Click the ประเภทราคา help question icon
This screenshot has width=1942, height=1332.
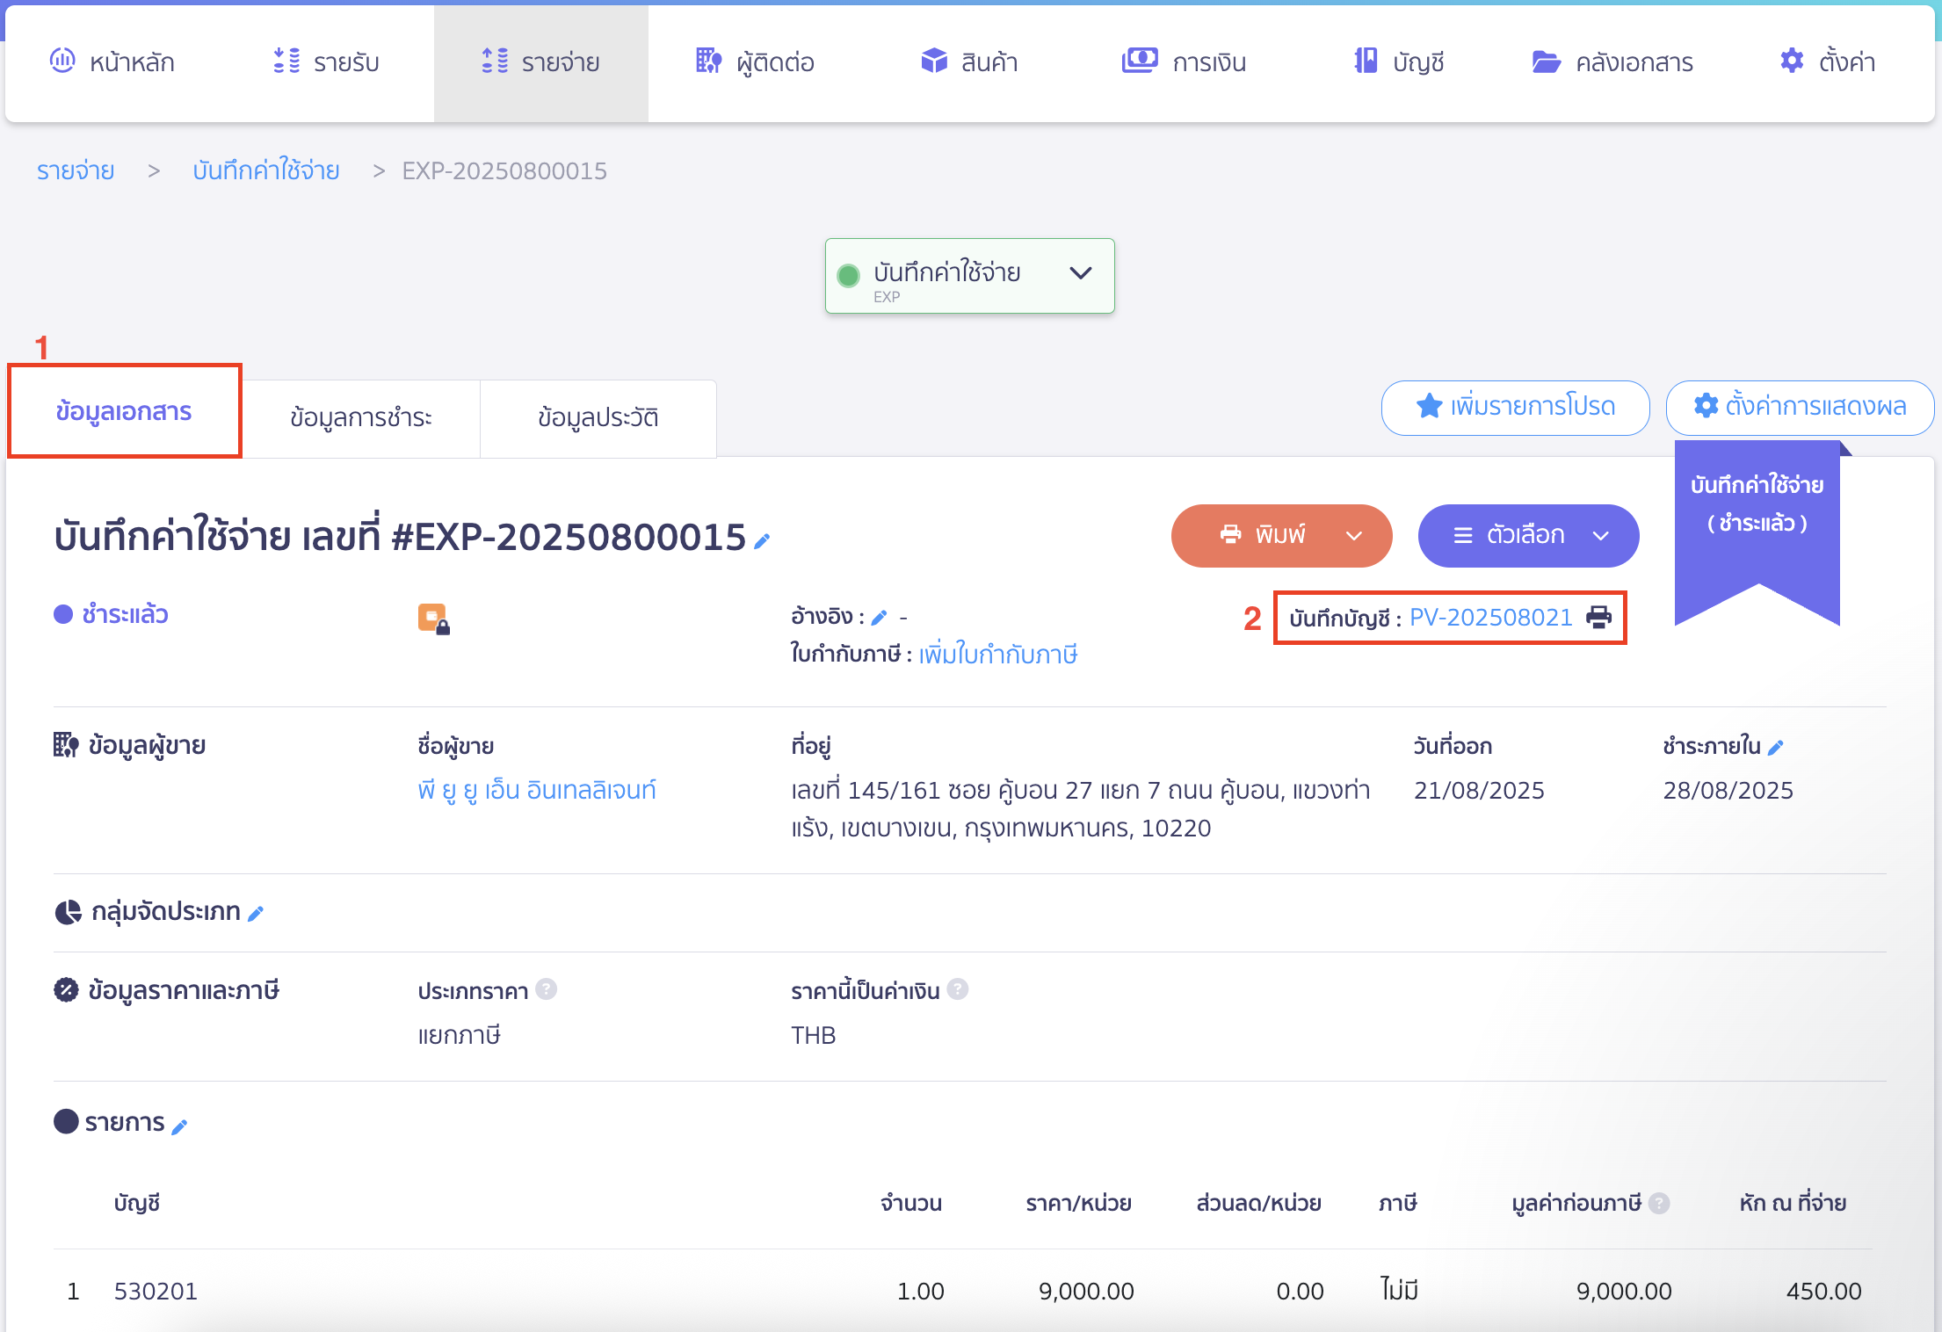click(546, 989)
